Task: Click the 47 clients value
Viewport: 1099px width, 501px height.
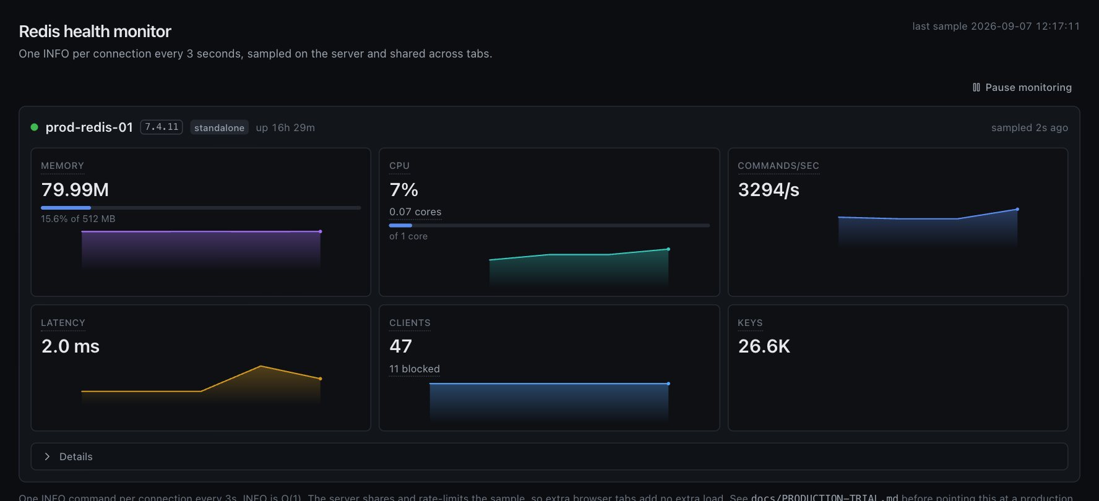Action: coord(400,346)
